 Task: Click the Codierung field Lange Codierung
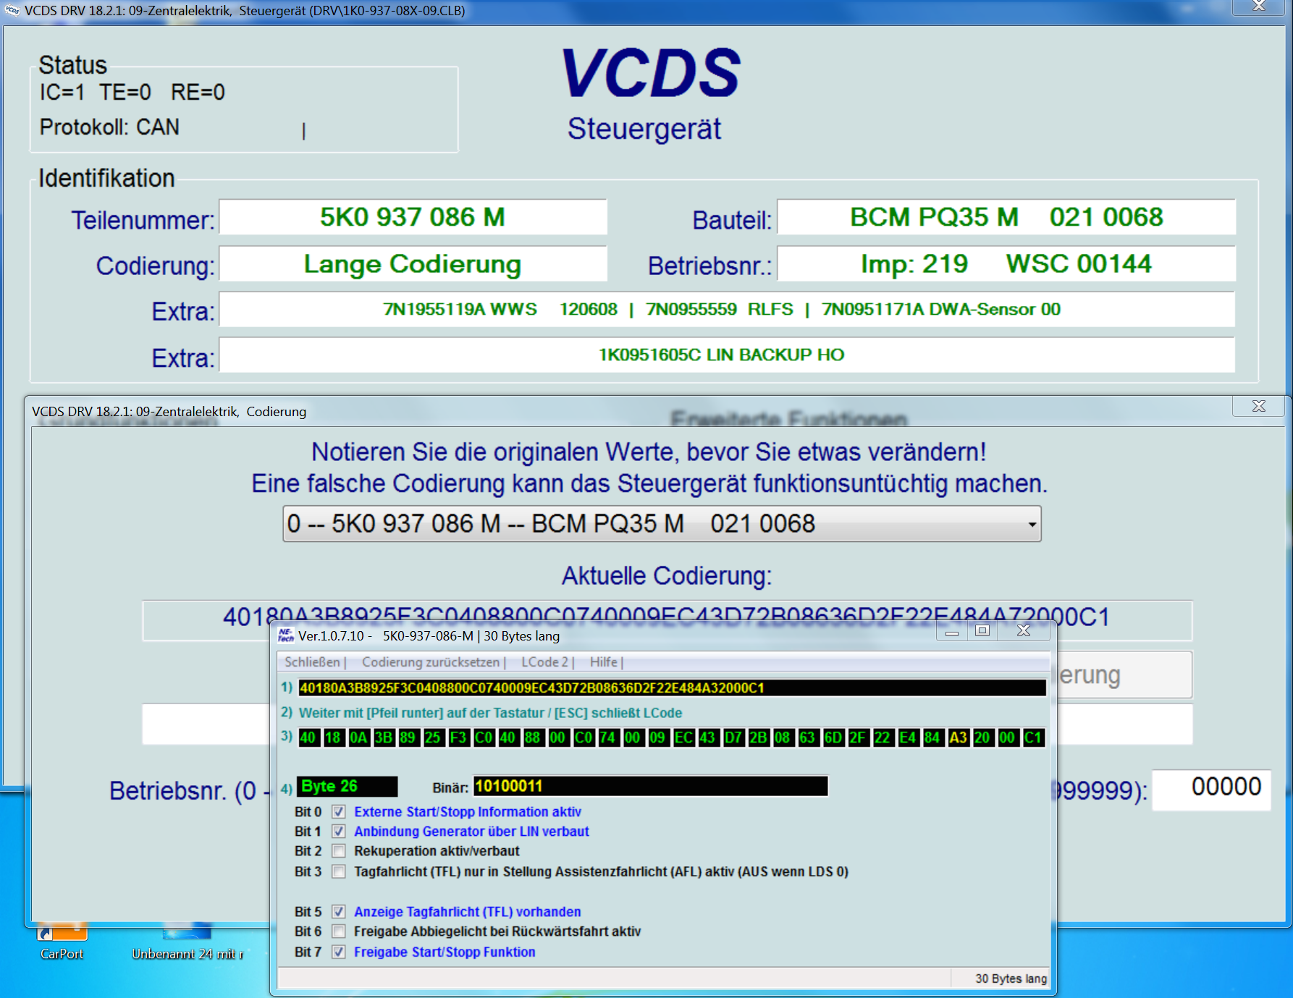tap(413, 264)
